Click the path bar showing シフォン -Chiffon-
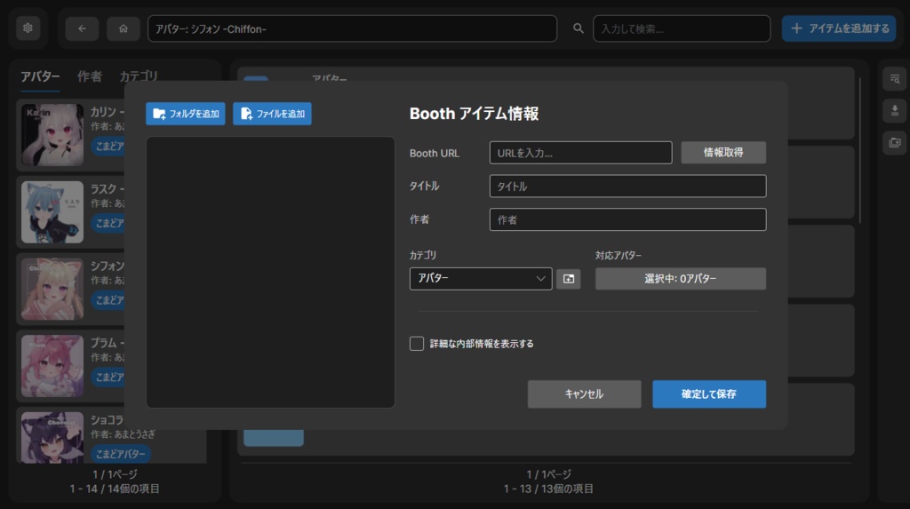Screen dimensions: 910x509 click(x=352, y=28)
